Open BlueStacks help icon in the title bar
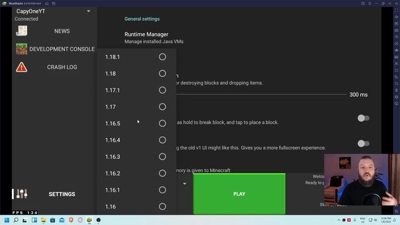 tap(362, 4)
